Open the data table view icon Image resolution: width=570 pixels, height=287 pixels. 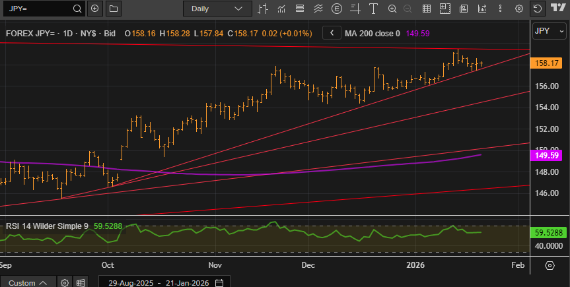click(427, 9)
